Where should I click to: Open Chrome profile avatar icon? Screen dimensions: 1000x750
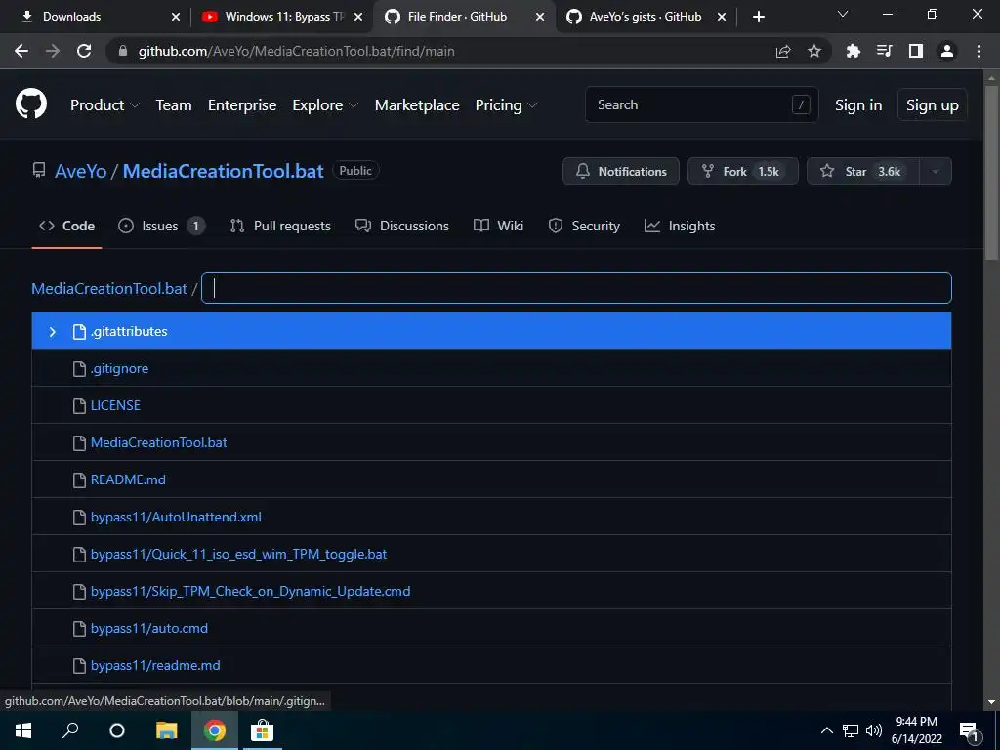(947, 51)
